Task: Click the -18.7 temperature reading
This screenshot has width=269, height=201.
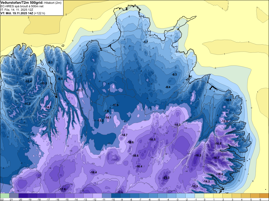Action: (x=216, y=158)
